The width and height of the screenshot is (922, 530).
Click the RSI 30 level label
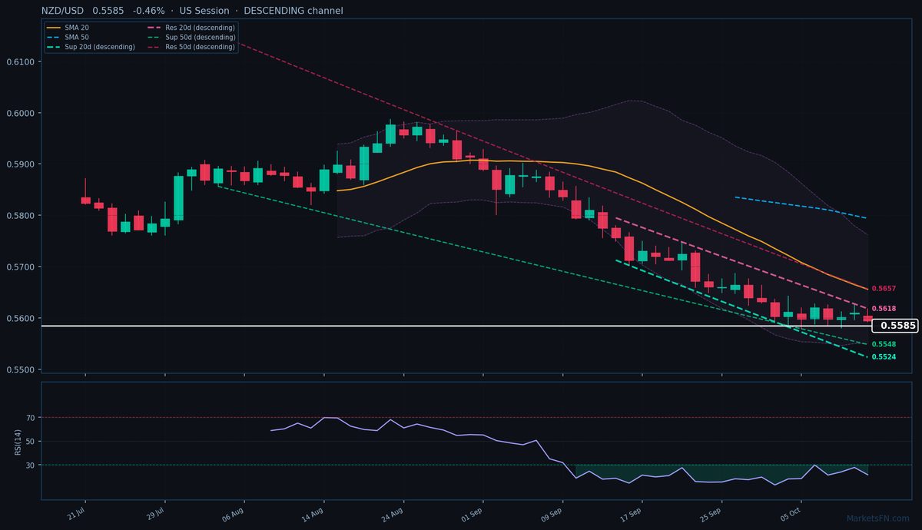(30, 465)
